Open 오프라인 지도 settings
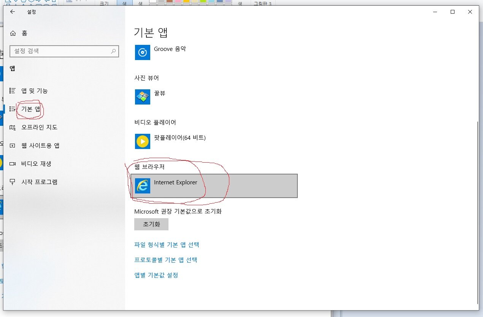 39,127
